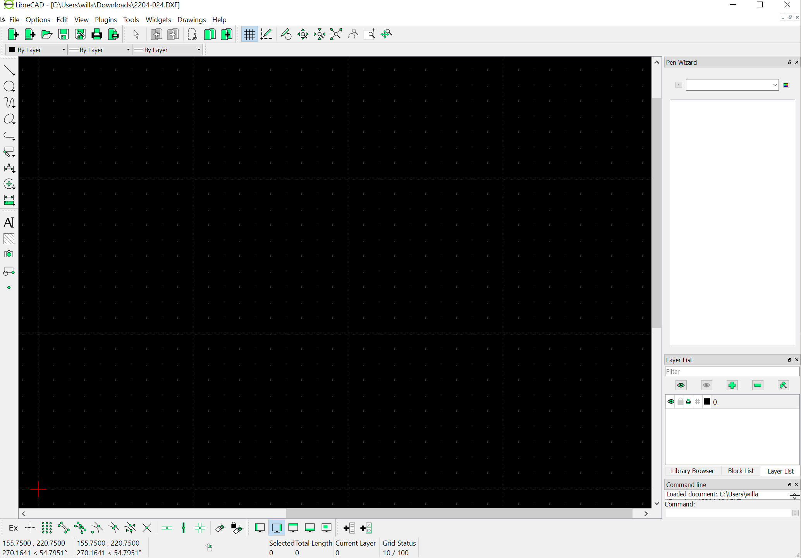
Task: Open the Ellipse tools menu
Action: [x=9, y=119]
